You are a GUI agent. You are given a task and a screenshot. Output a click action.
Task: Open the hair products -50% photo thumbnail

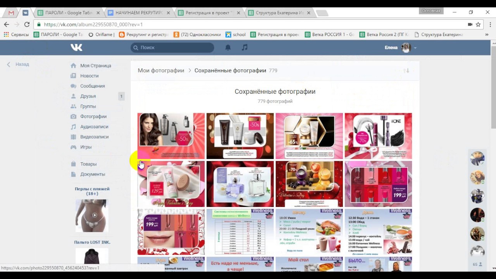(171, 136)
